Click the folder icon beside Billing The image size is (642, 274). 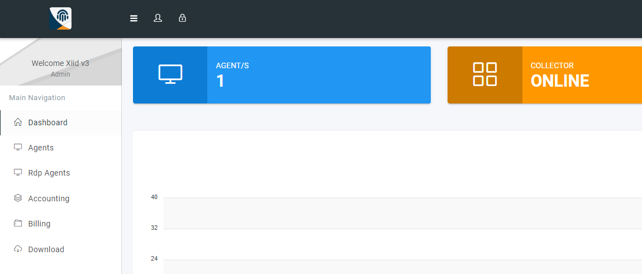point(18,224)
